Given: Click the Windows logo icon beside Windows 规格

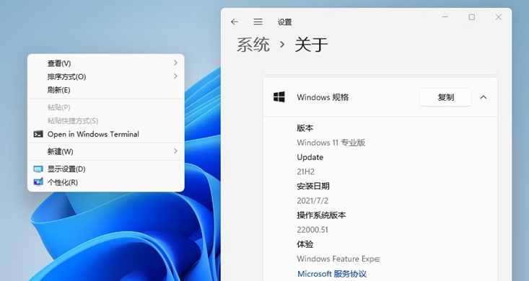Looking at the screenshot, I should (x=279, y=97).
